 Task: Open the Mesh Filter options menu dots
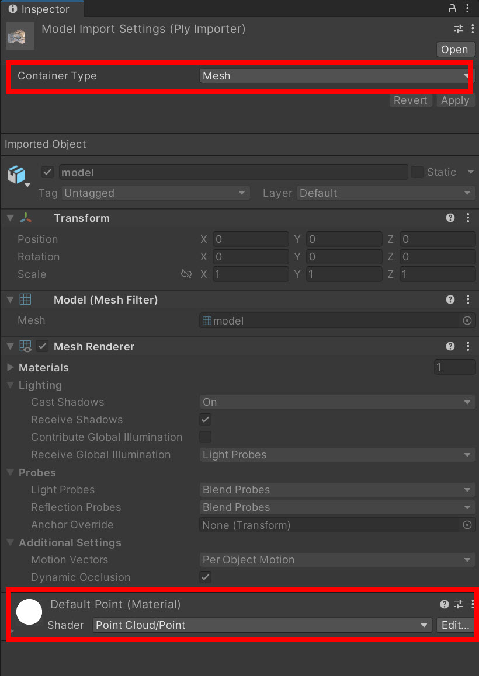tap(468, 299)
